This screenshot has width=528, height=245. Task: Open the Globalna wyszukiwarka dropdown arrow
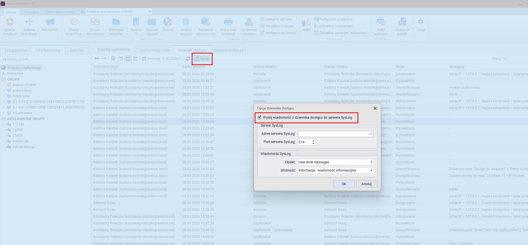[x=150, y=12]
